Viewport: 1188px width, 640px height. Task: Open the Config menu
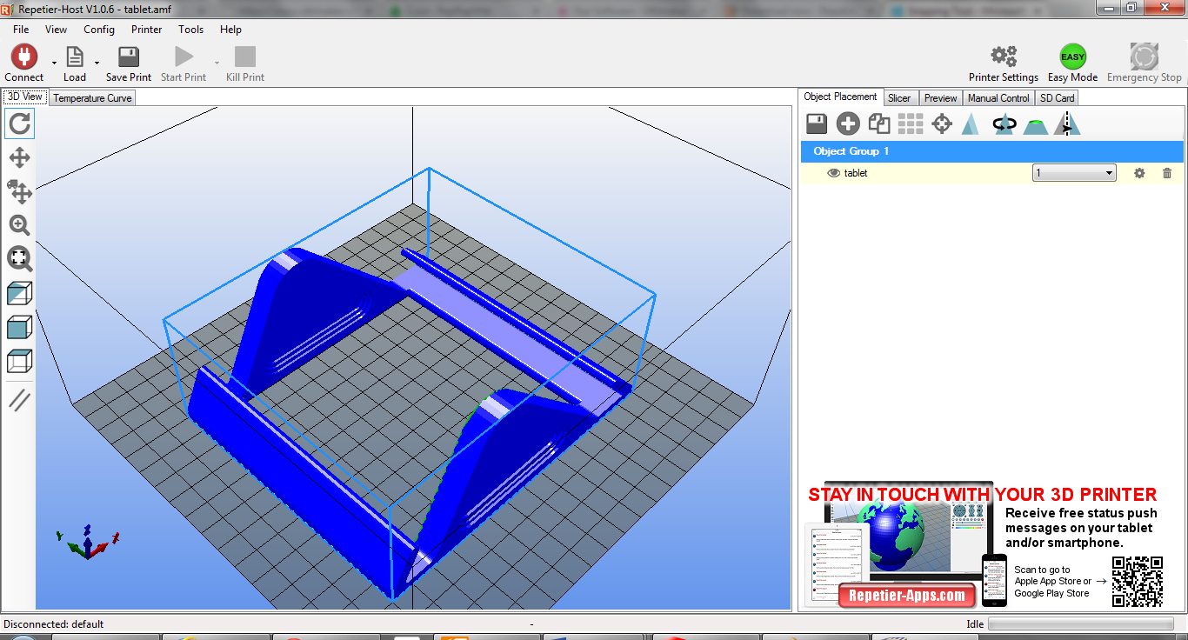pos(99,30)
